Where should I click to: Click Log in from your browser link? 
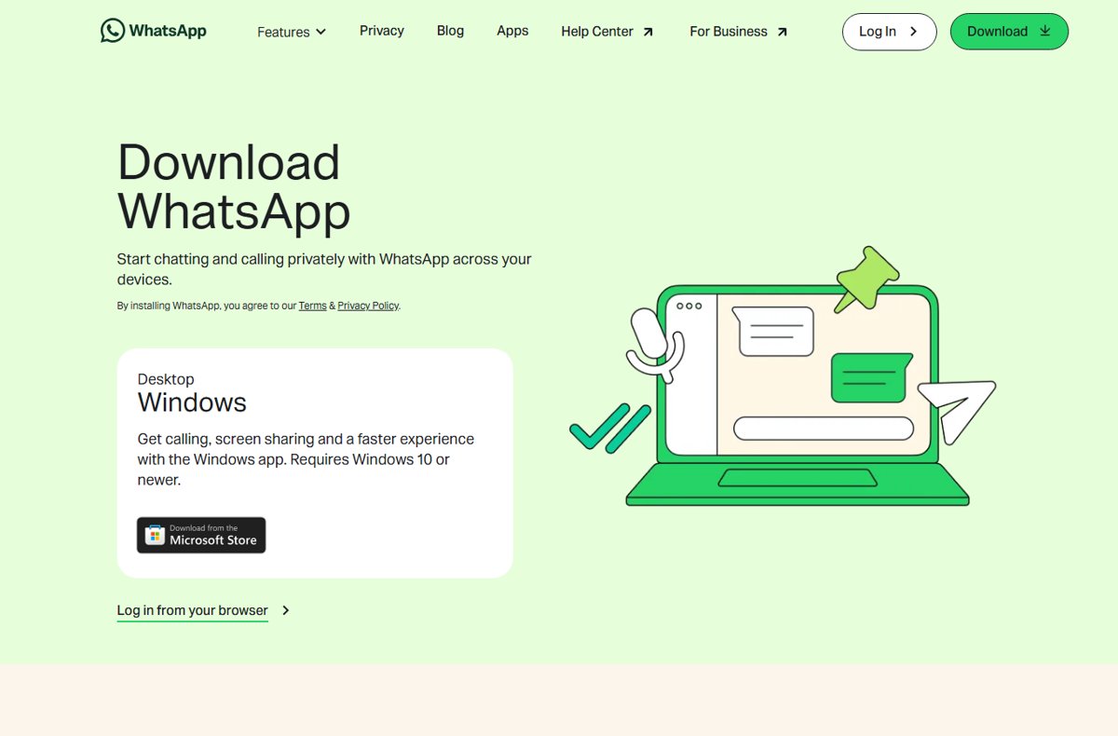point(193,610)
